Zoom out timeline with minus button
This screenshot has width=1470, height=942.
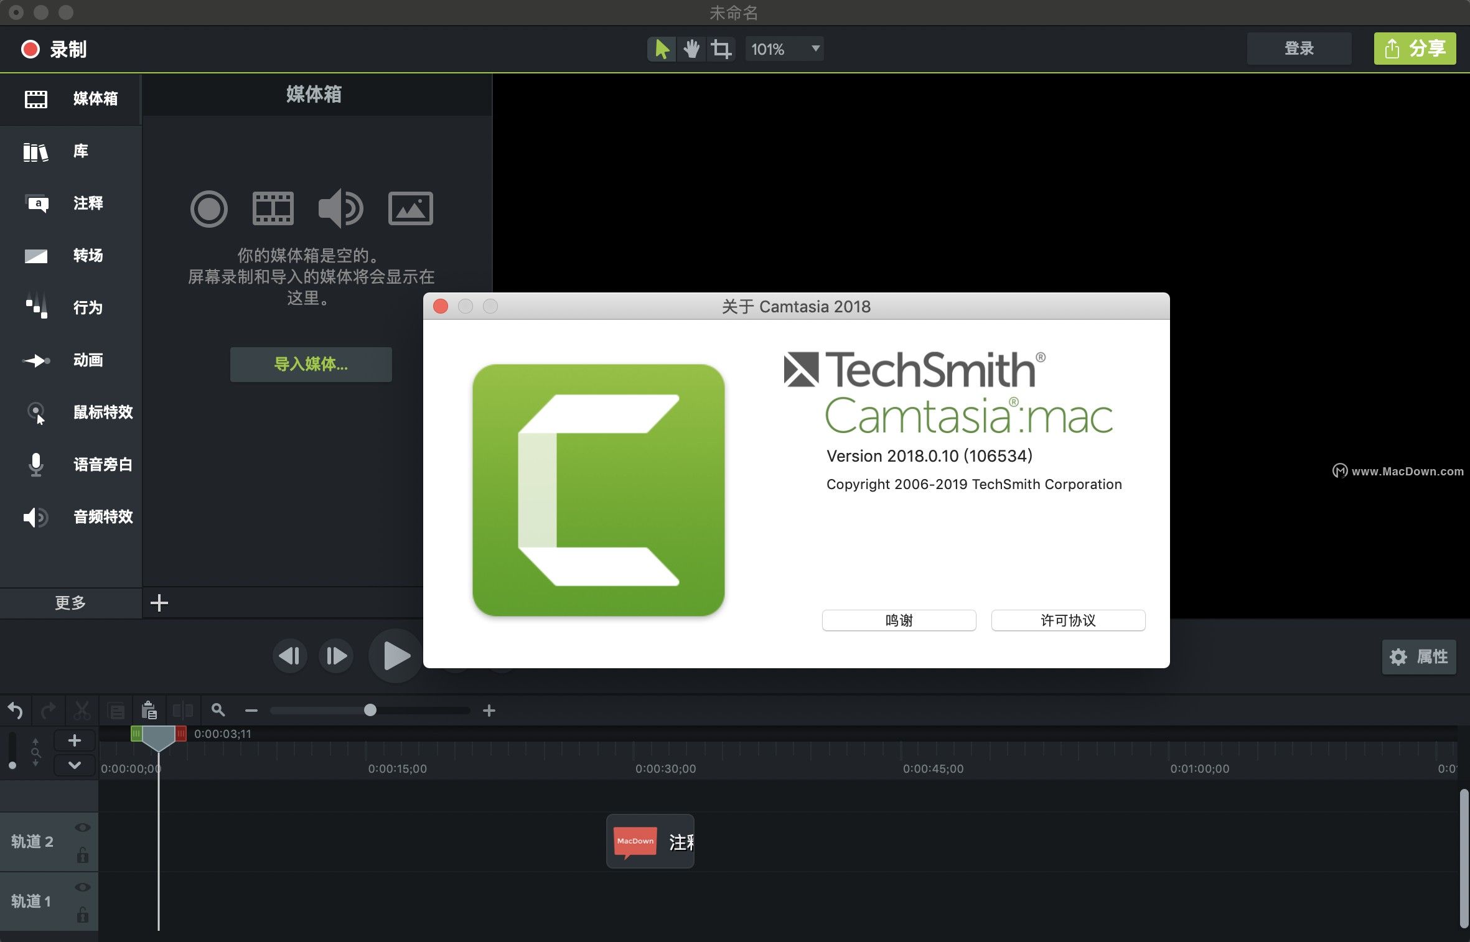click(x=251, y=711)
